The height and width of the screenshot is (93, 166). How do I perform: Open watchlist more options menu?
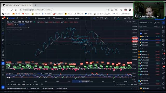point(158,23)
